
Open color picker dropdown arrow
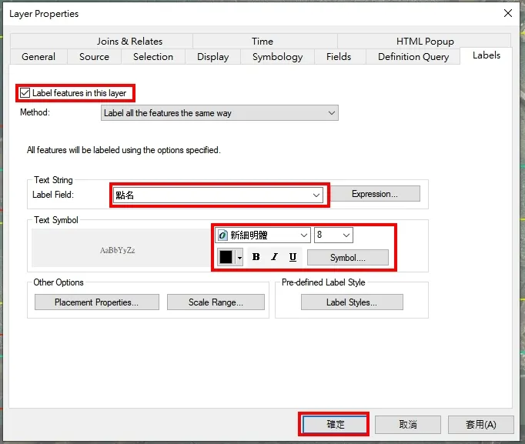point(239,257)
